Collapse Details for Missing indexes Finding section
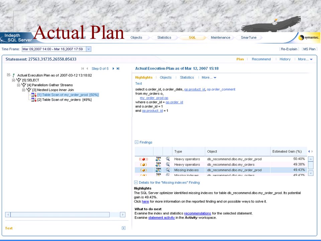This screenshot has width=321, height=241. point(136,182)
